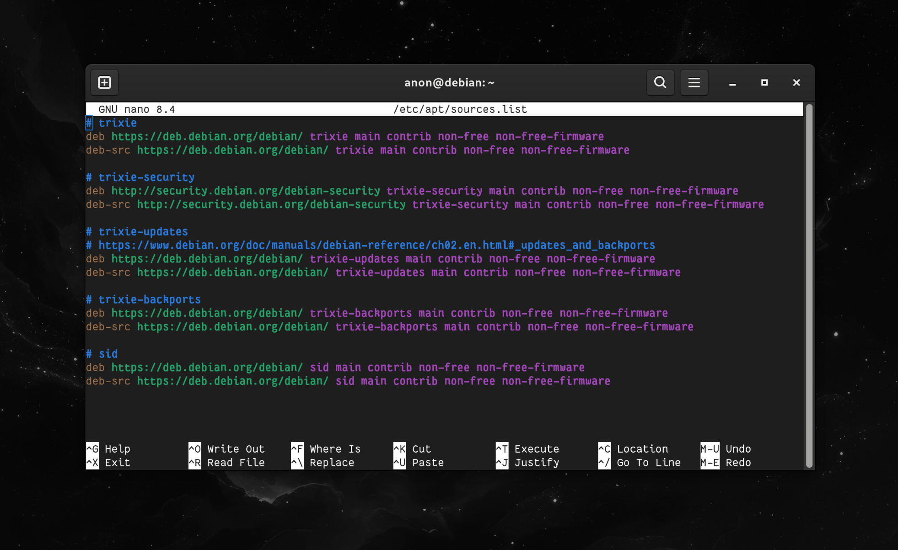Close the terminal window
This screenshot has height=550, width=898.
tap(796, 83)
